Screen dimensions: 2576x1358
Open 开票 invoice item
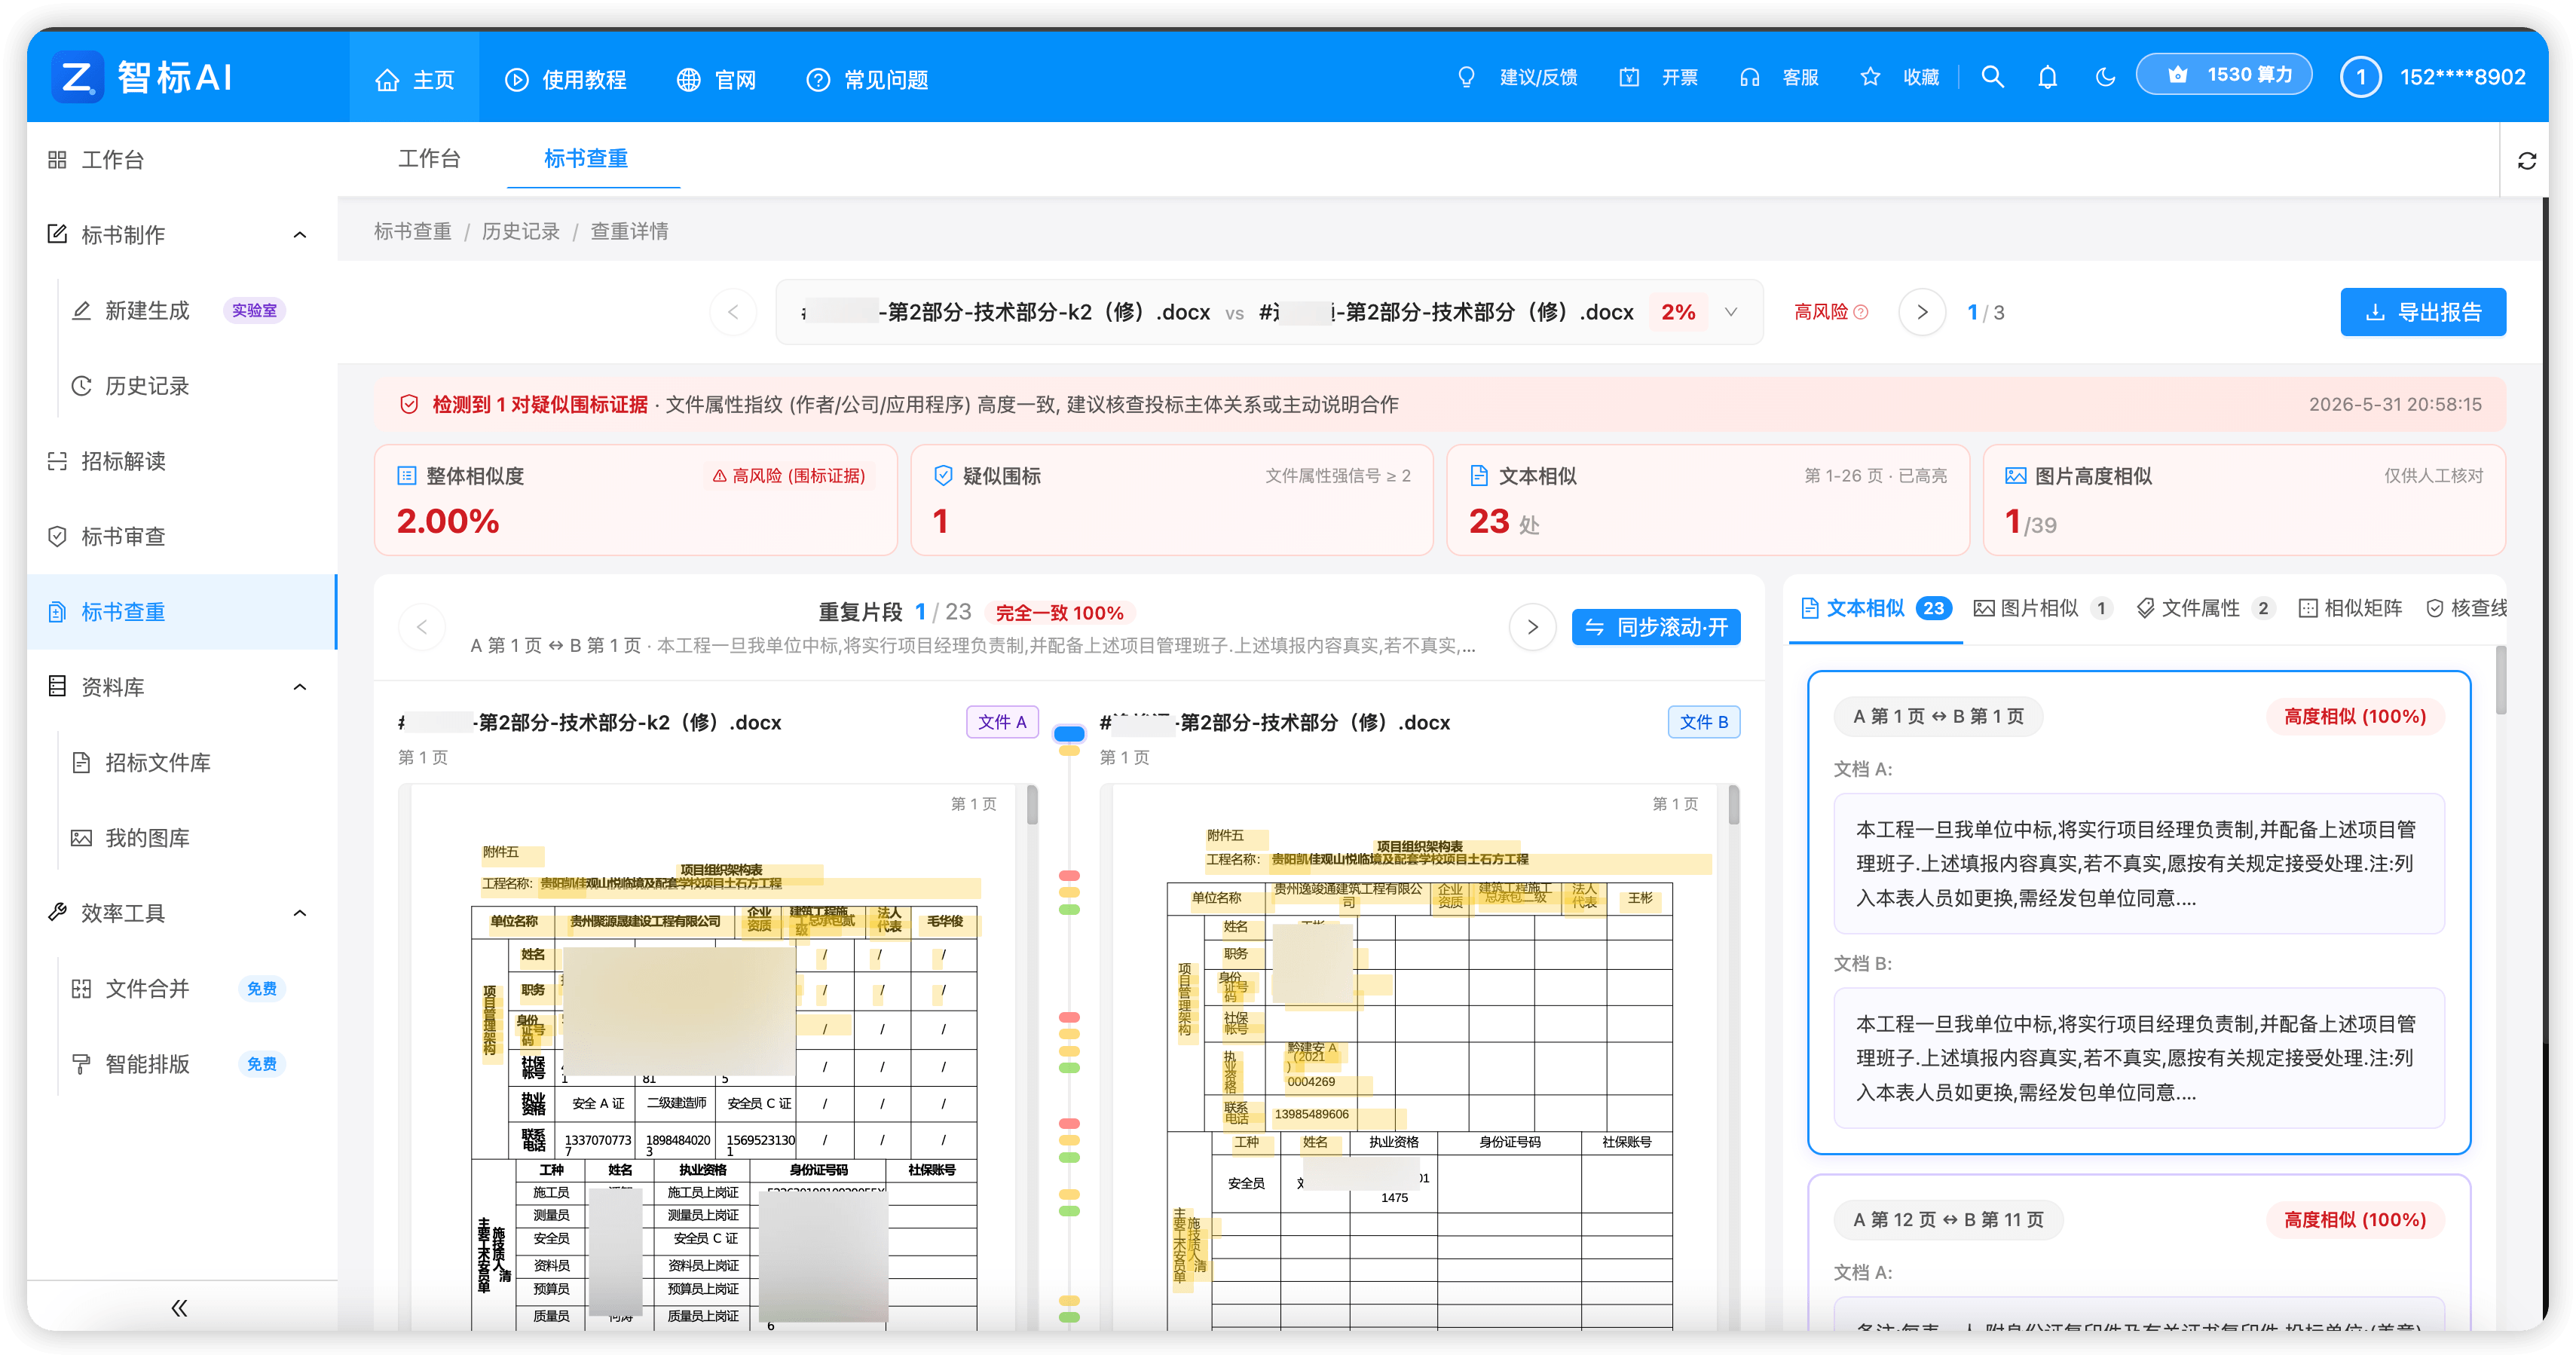coord(1658,77)
